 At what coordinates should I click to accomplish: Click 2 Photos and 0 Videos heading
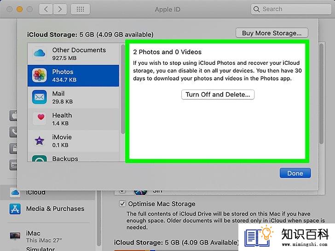tap(167, 52)
